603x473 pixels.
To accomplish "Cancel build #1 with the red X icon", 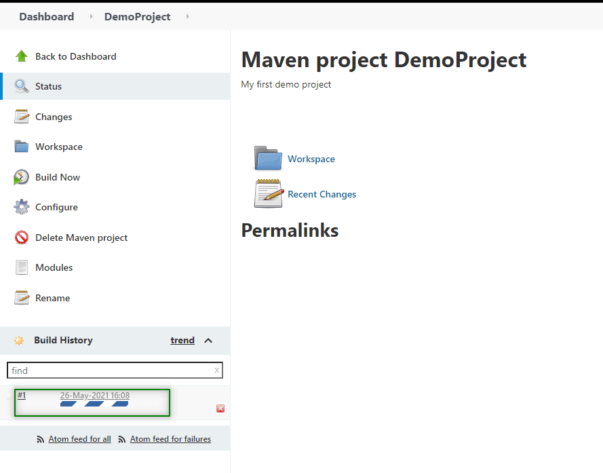I will point(220,408).
